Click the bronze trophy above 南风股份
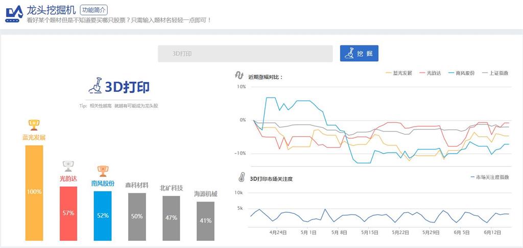This screenshot has height=248, width=523. 103,170
